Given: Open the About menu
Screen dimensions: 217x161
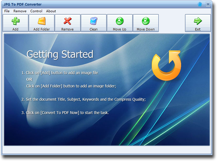Looking at the screenshot, I should [51, 11].
